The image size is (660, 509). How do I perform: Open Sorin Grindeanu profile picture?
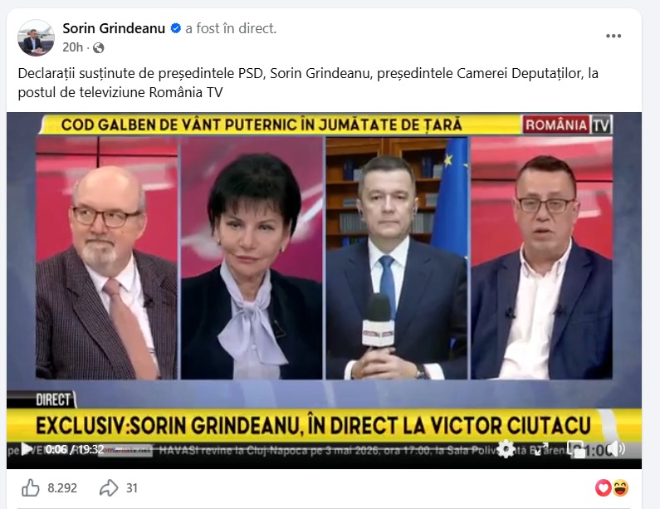[36, 38]
